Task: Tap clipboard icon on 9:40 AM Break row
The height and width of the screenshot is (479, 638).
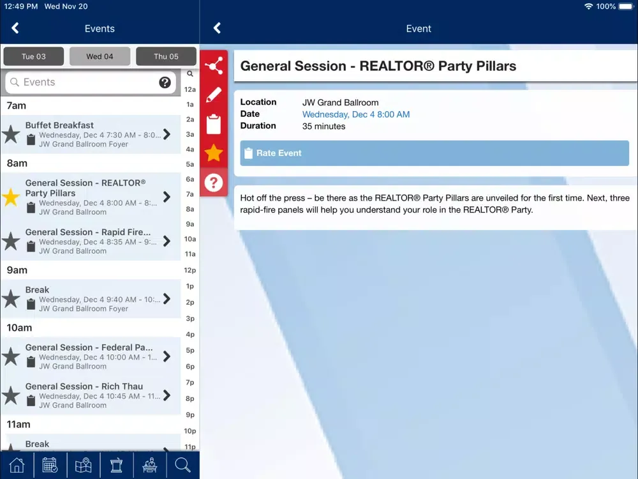Action: click(31, 304)
